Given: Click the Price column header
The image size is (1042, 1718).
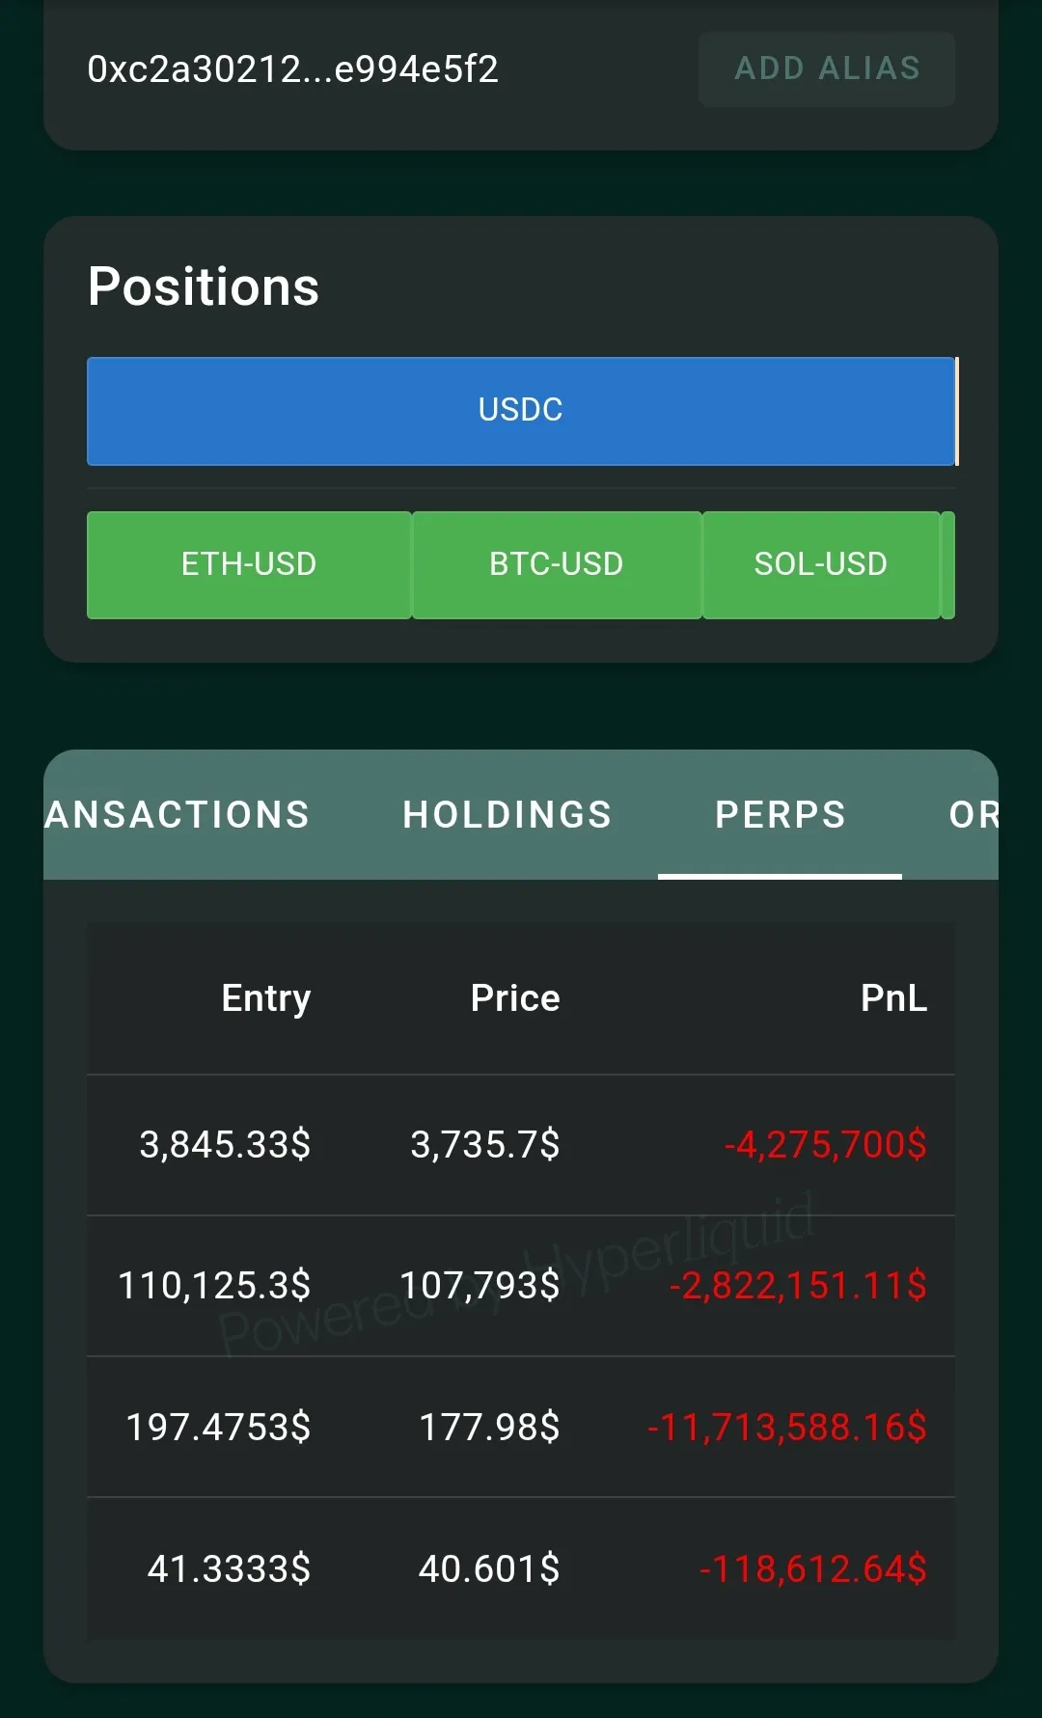Looking at the screenshot, I should tap(515, 998).
